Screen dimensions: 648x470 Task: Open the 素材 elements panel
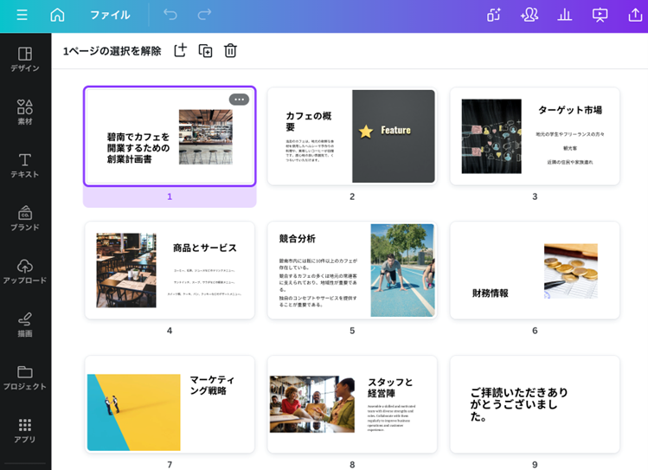point(25,113)
